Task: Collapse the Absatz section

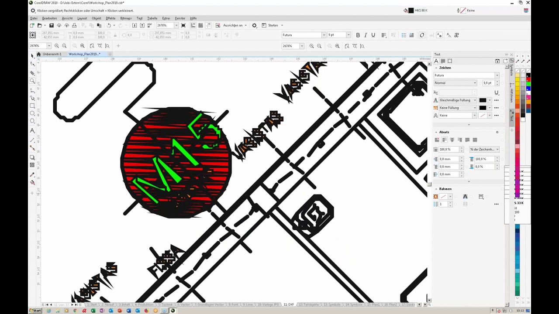Action: click(x=436, y=132)
